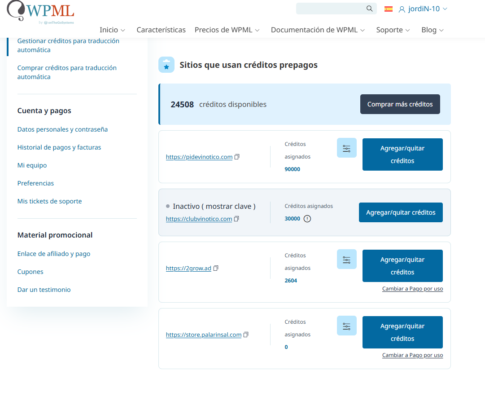Copy the clubvinotico.com URL icon

click(236, 219)
